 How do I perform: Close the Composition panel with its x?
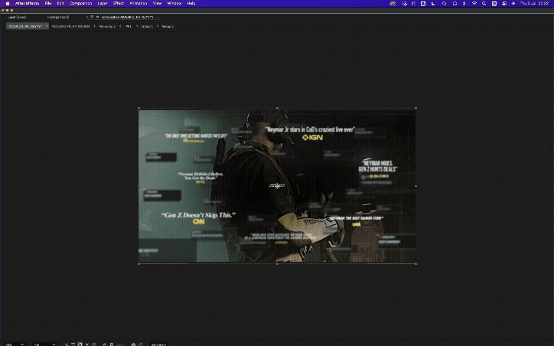coord(87,17)
